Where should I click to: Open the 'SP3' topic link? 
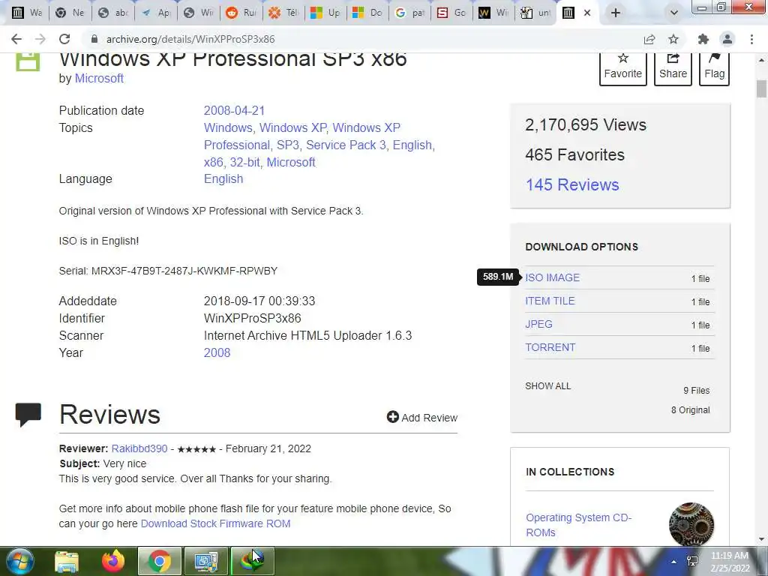tap(287, 145)
